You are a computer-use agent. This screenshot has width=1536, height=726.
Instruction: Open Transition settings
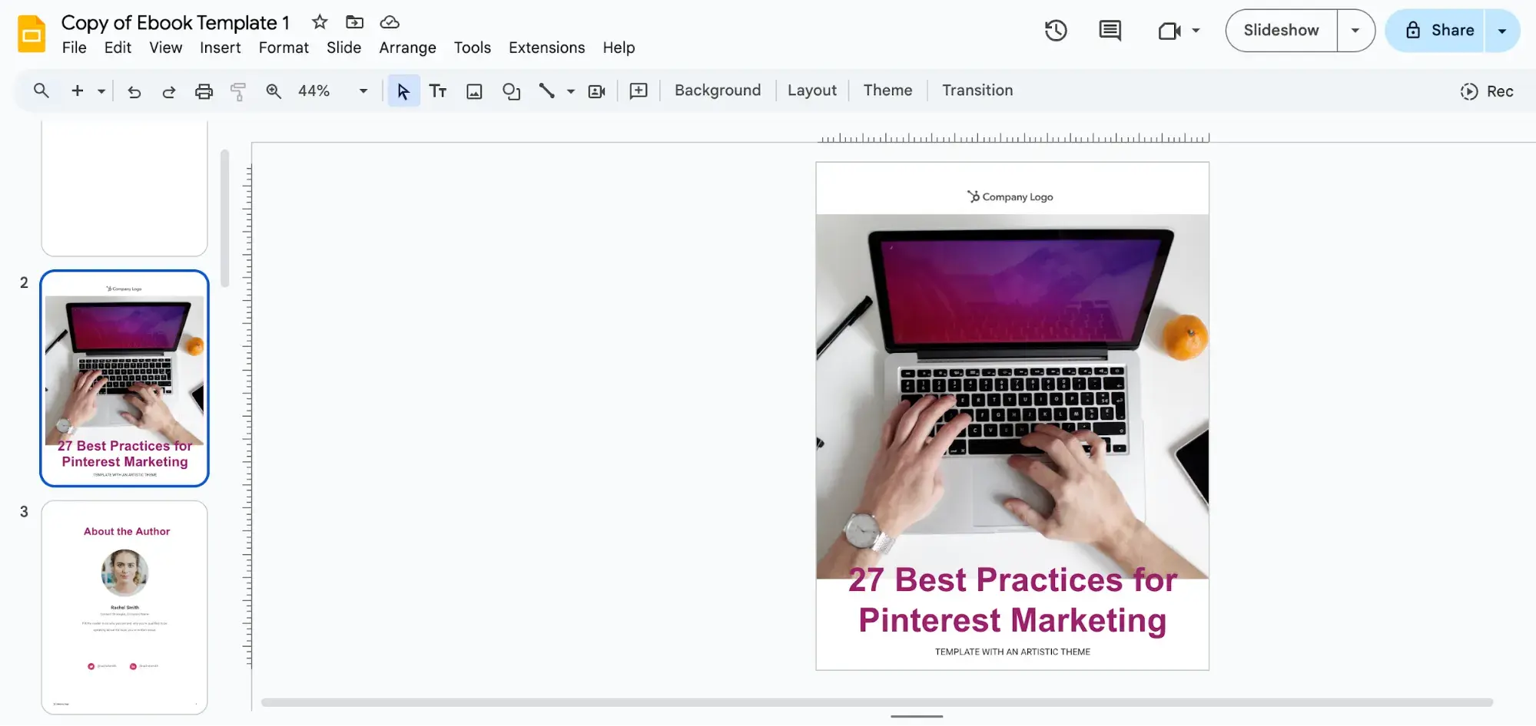(x=977, y=91)
